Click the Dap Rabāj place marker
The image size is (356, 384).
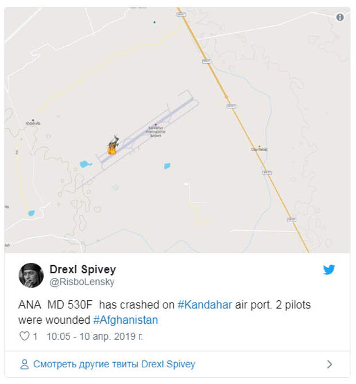260,146
